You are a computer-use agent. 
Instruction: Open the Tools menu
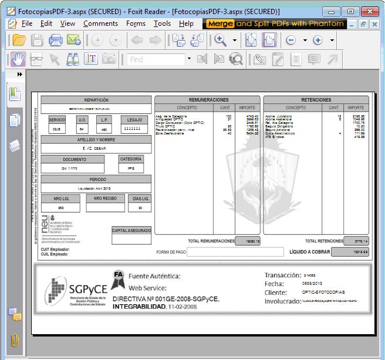tap(162, 23)
